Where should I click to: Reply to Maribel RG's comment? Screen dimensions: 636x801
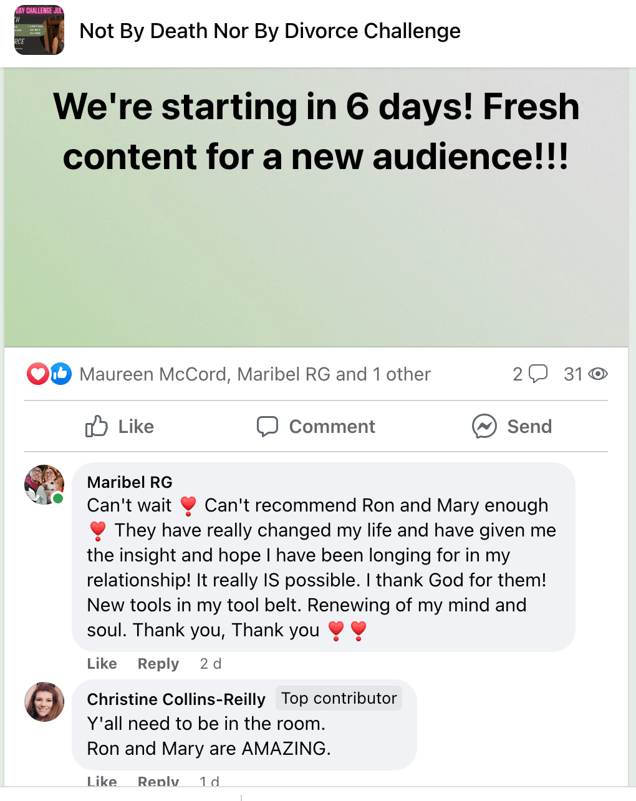158,664
